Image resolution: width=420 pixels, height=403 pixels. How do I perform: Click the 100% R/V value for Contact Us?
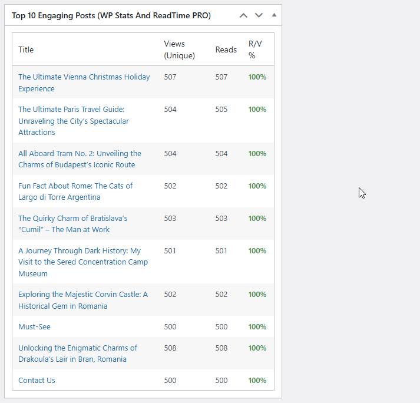(x=257, y=381)
